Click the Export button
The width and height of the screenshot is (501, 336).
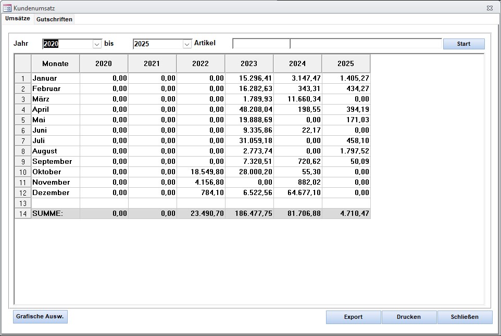[353, 317]
